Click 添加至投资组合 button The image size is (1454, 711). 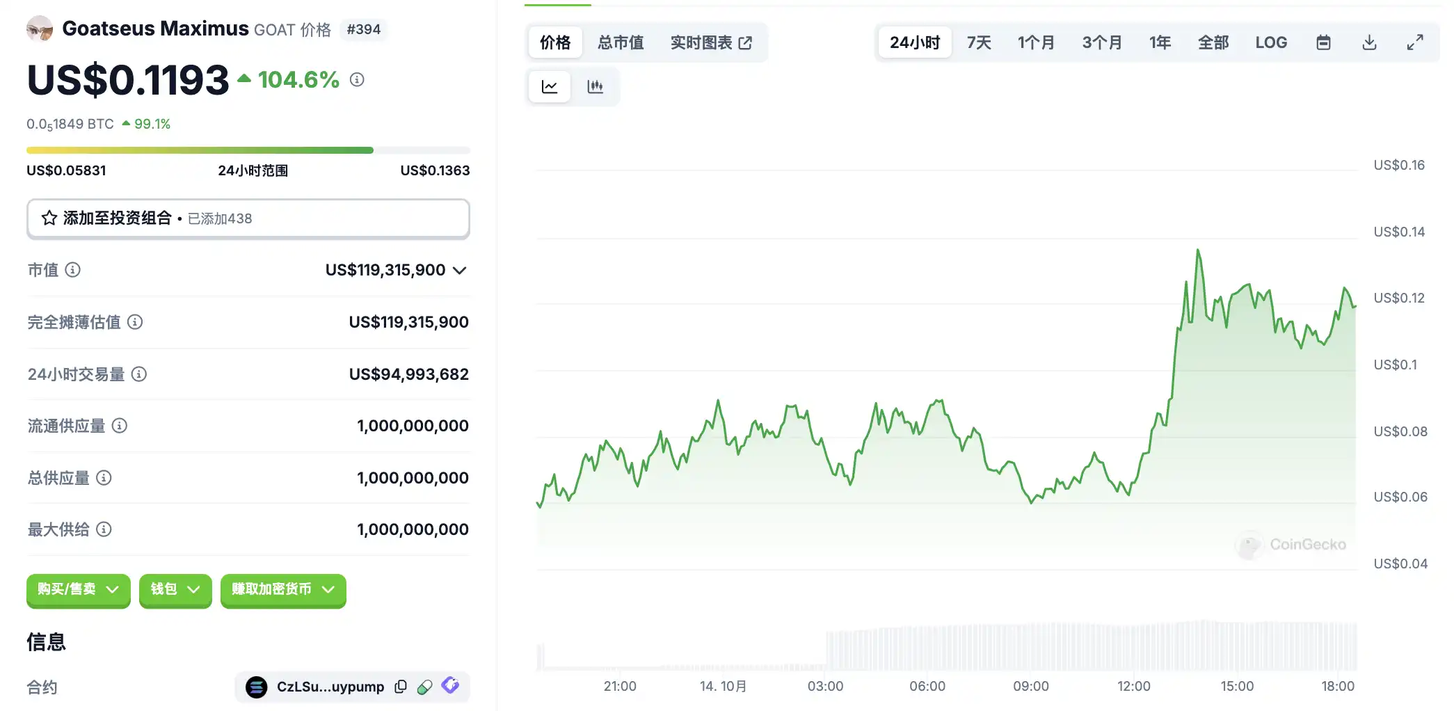pyautogui.click(x=248, y=219)
